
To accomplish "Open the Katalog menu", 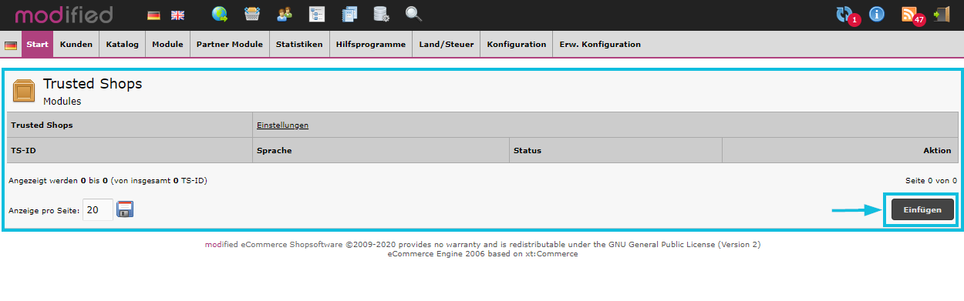I will [123, 45].
